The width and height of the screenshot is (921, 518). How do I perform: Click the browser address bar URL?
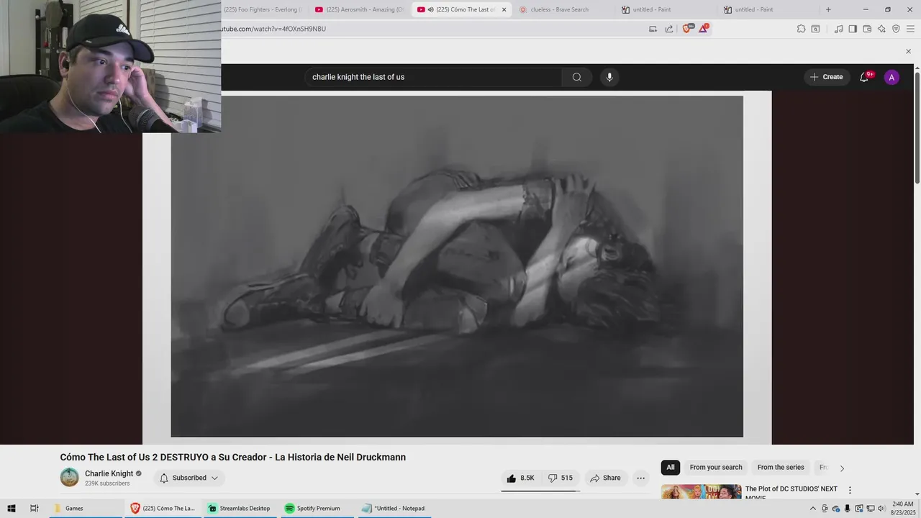pyautogui.click(x=273, y=29)
